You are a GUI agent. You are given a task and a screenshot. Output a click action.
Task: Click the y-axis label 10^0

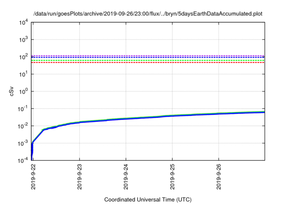click(x=24, y=92)
